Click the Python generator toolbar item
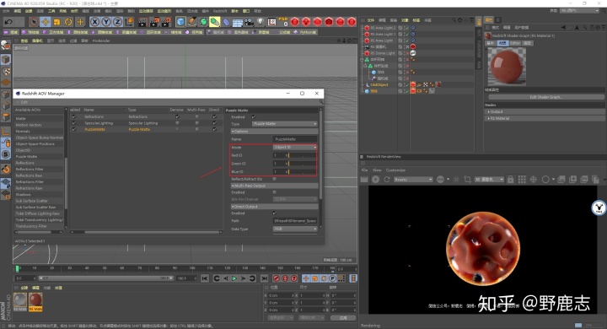 click(305, 32)
